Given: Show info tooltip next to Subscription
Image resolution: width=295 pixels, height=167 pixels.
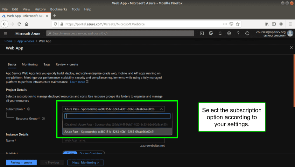Looking at the screenshot, I should coord(29,109).
